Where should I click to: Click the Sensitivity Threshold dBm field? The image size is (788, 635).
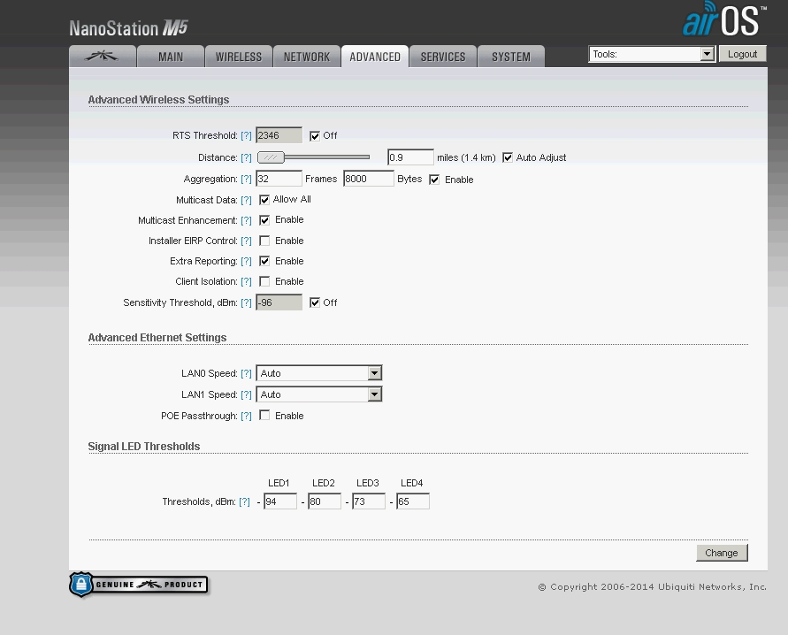279,302
